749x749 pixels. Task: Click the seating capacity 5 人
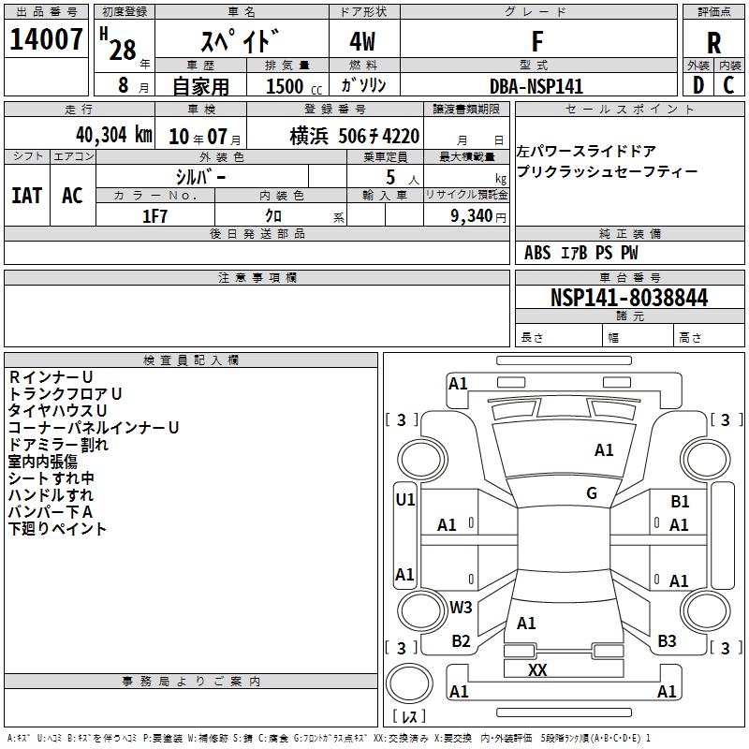[x=402, y=178]
